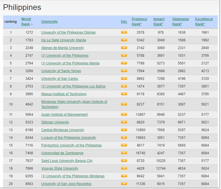This screenshot has width=221, height=189.
Task: Open Saint Louis University Baguio City link
Action: pos(67,161)
